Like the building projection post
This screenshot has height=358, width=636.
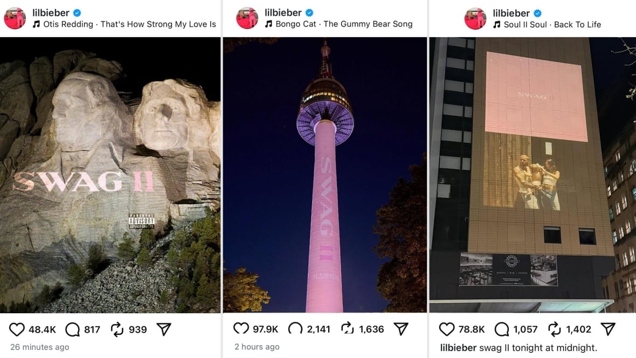point(447,329)
